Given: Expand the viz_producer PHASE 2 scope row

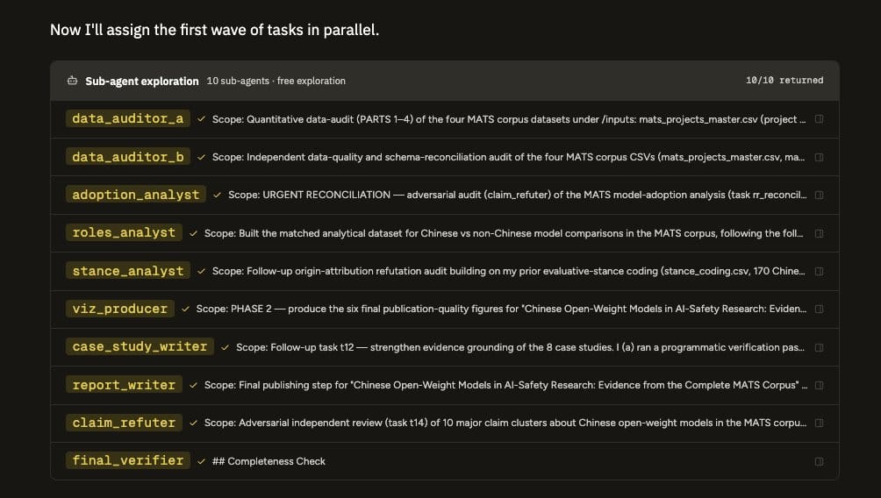Looking at the screenshot, I should pos(445,309).
